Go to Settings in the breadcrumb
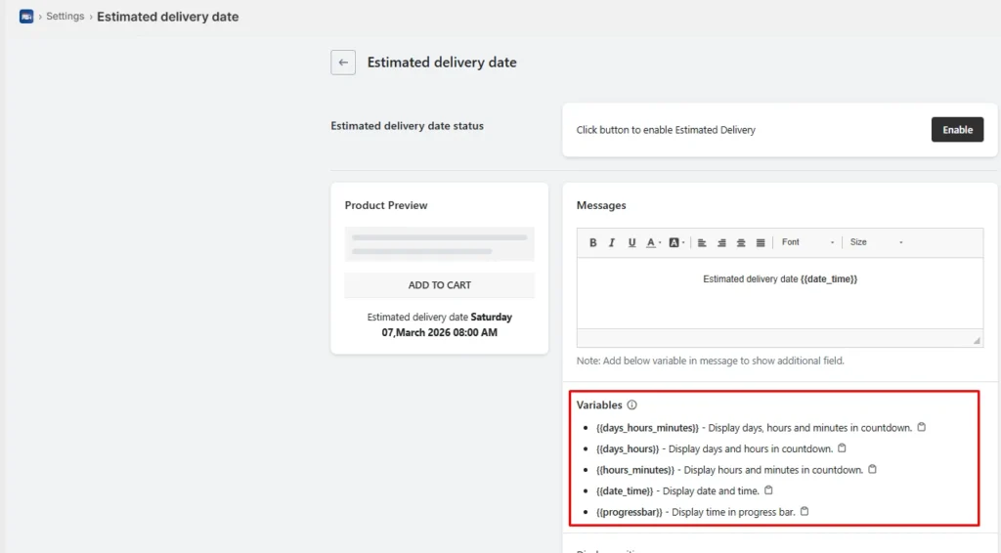The width and height of the screenshot is (1001, 553). [x=65, y=17]
